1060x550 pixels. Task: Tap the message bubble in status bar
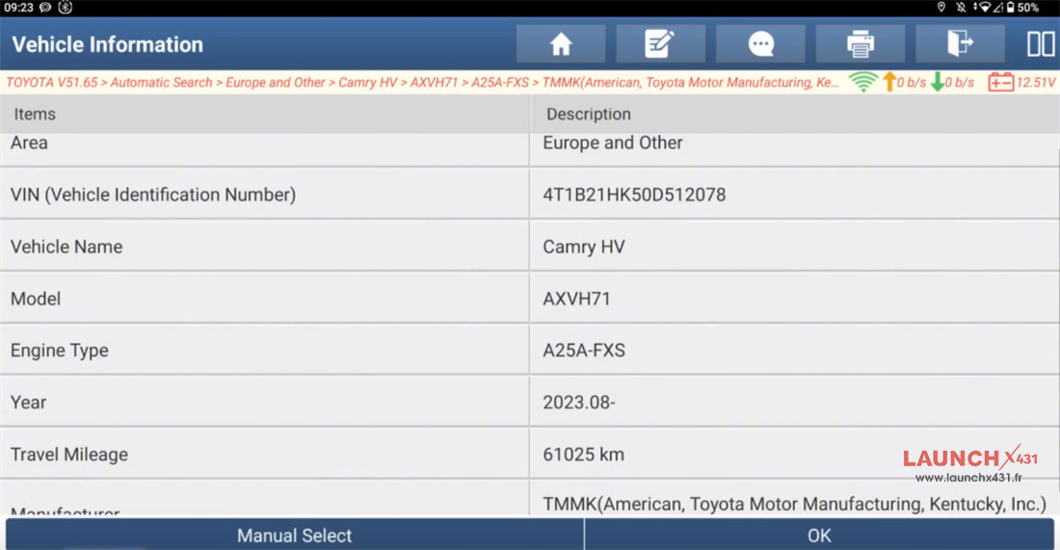pos(45,8)
